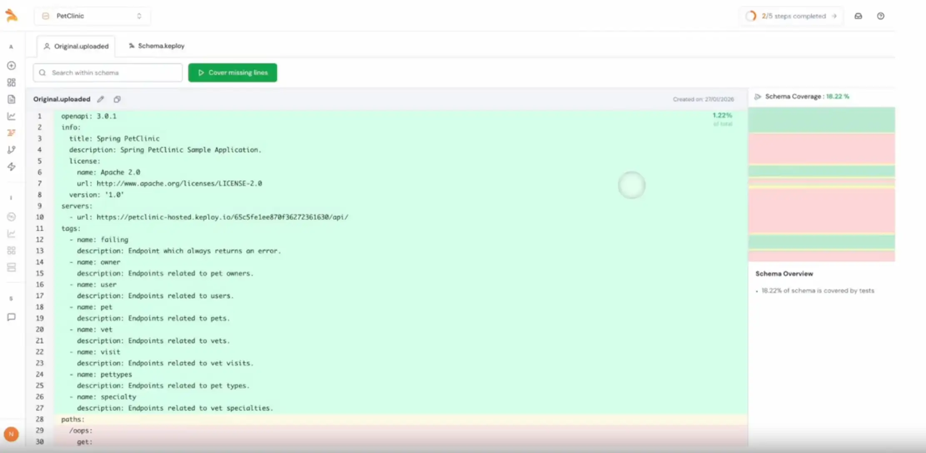This screenshot has width=926, height=453.
Task: Switch to the Schema.keploy tab
Action: tap(157, 46)
